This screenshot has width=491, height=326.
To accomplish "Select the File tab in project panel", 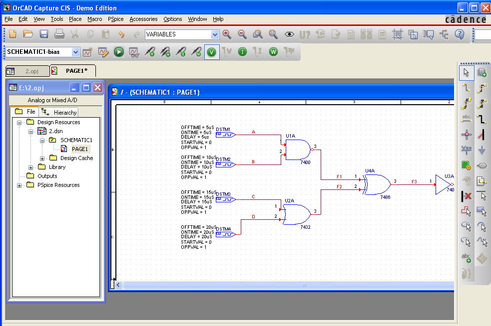I will click(x=25, y=112).
